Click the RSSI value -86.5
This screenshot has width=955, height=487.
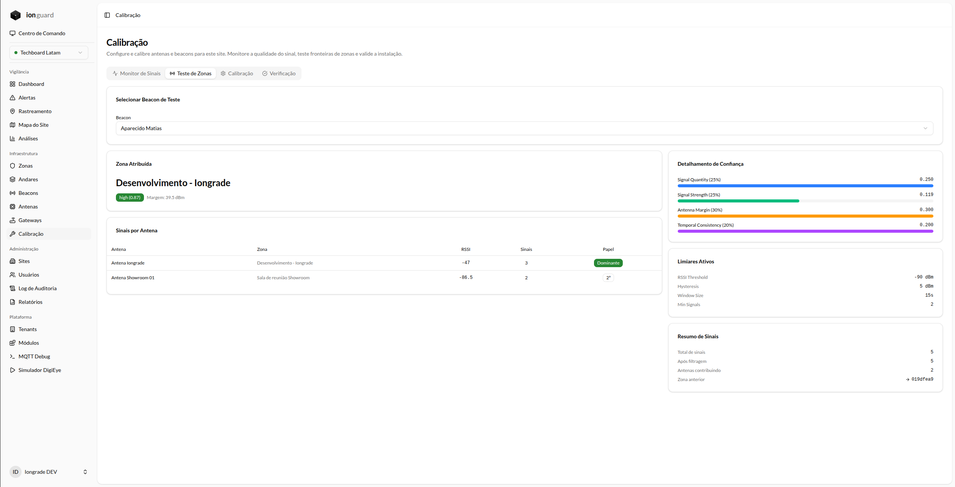tap(466, 278)
